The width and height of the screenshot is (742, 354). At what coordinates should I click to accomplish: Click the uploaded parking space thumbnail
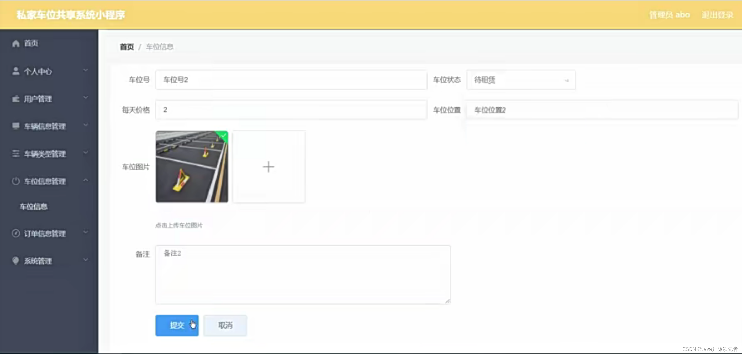[x=192, y=166]
